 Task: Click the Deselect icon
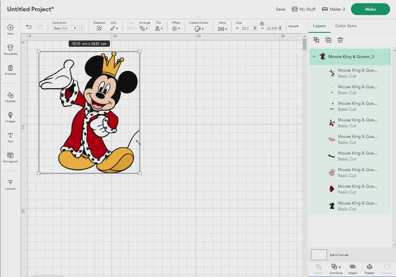pyautogui.click(x=99, y=28)
